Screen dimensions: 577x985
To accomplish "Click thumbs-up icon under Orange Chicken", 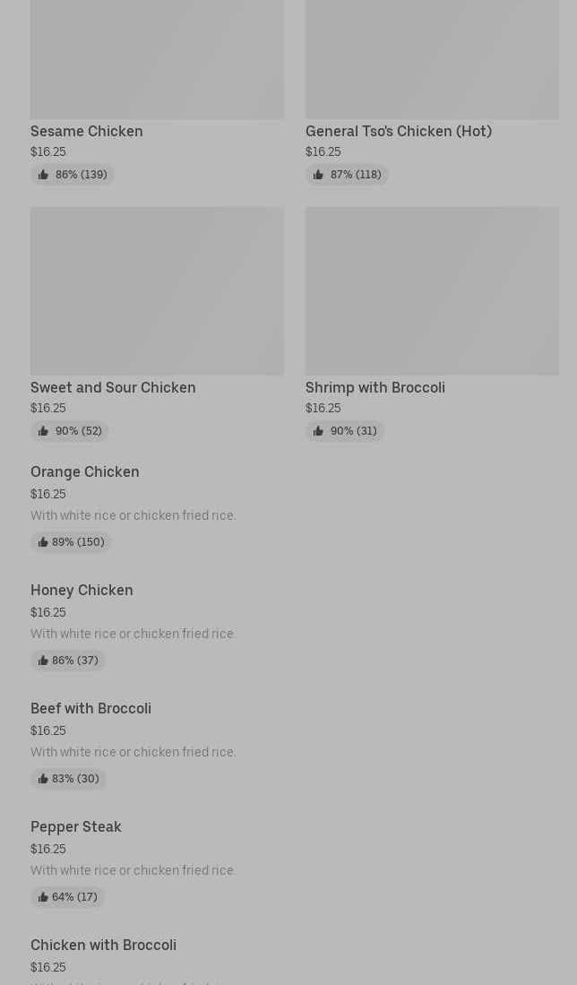I will tap(43, 542).
